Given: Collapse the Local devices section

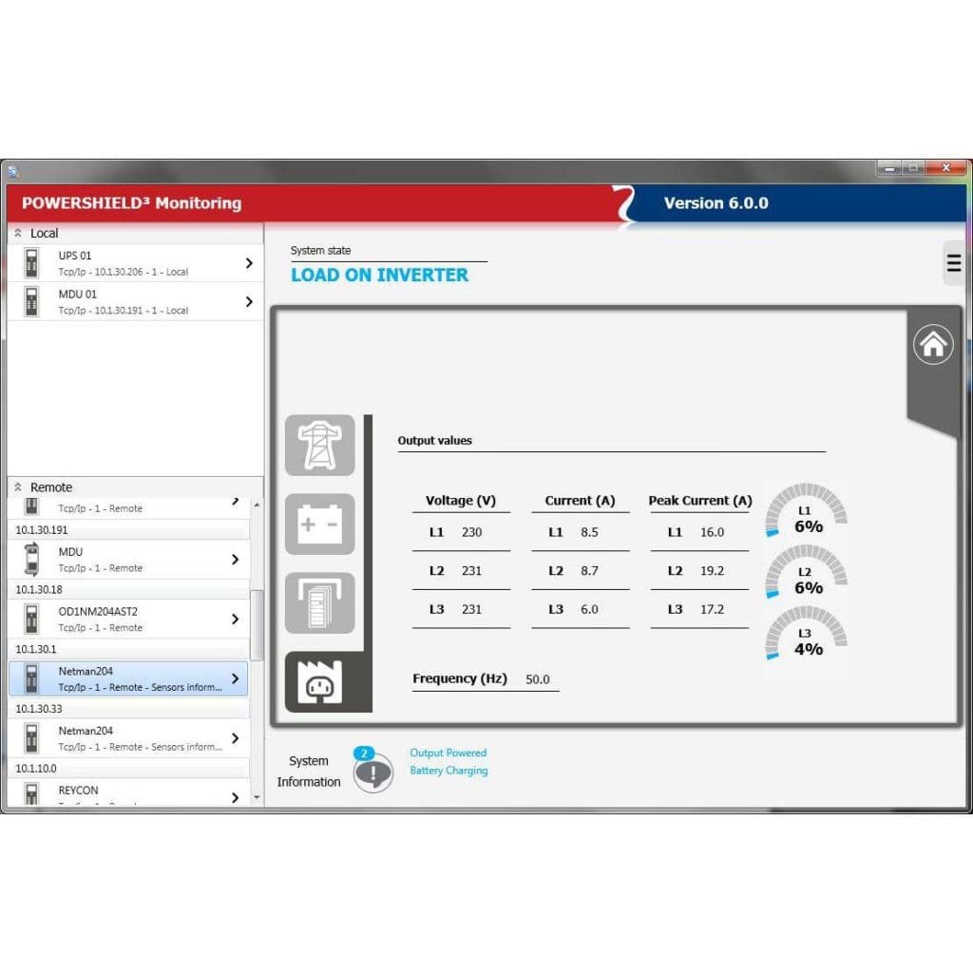Looking at the screenshot, I should 18,233.
